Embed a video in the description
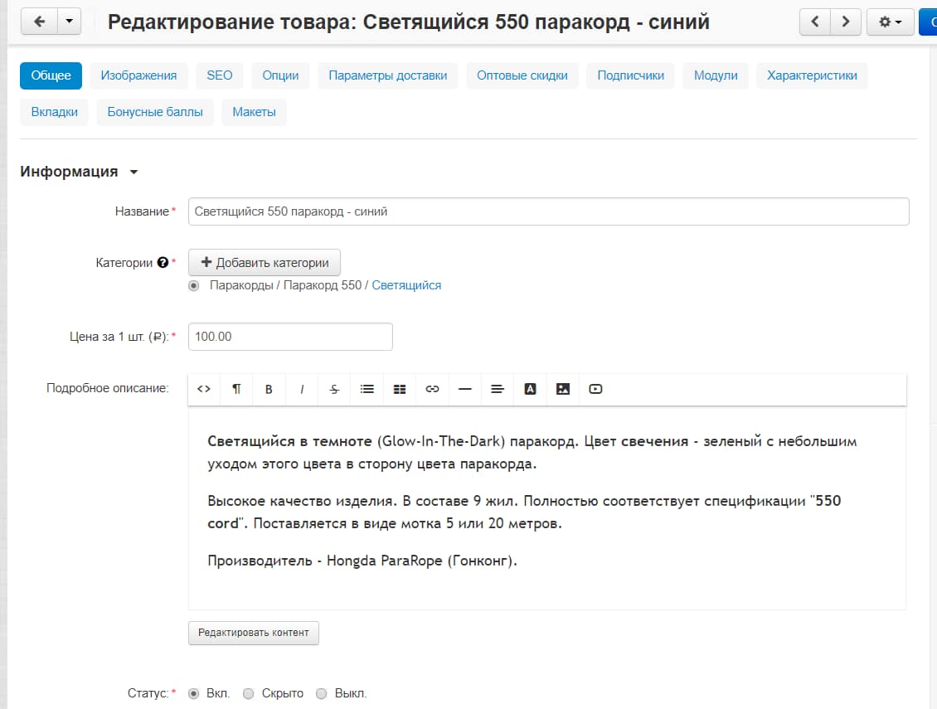Image resolution: width=937 pixels, height=709 pixels. [595, 389]
